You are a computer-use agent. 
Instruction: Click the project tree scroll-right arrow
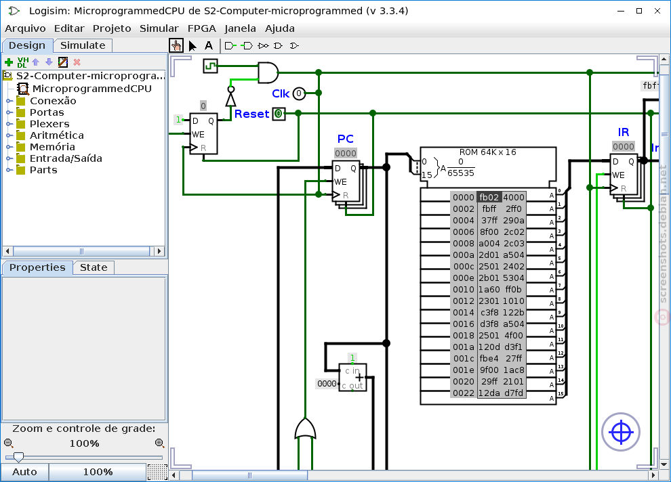(159, 251)
